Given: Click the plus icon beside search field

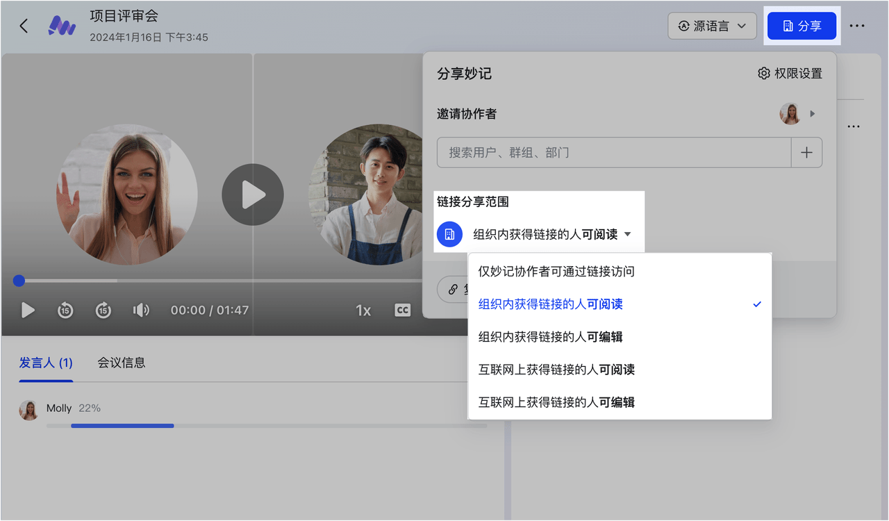Looking at the screenshot, I should pos(806,153).
